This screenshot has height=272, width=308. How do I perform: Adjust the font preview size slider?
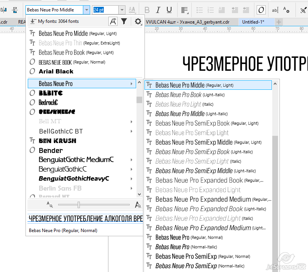click(x=79, y=205)
